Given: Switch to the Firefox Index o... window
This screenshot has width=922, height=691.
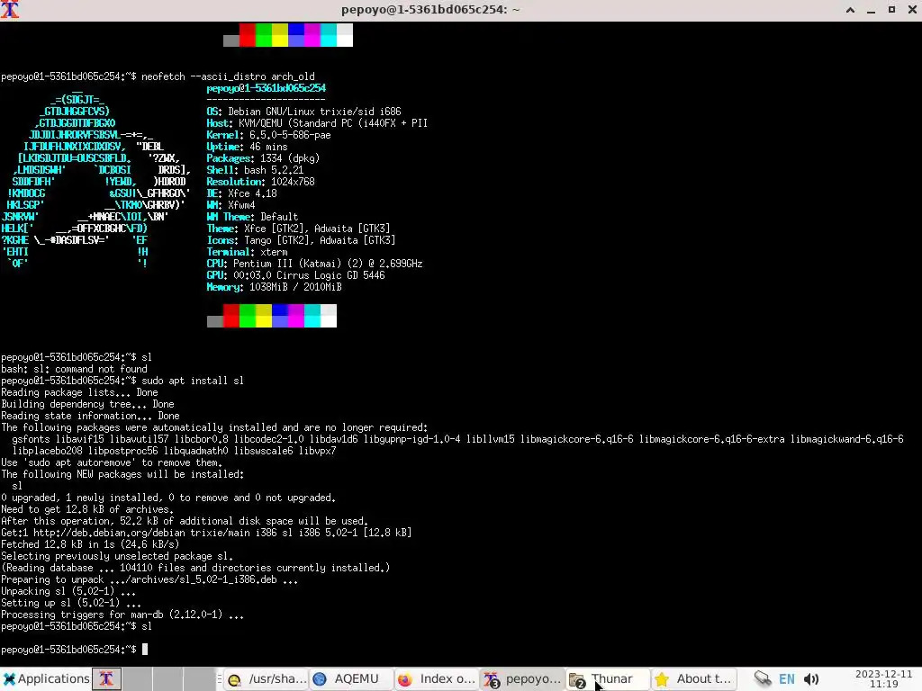Looking at the screenshot, I should pyautogui.click(x=436, y=678).
